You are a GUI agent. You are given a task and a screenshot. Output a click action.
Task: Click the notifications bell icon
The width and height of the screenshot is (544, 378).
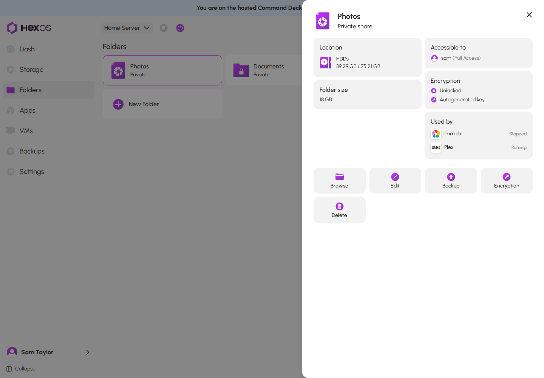pyautogui.click(x=164, y=28)
